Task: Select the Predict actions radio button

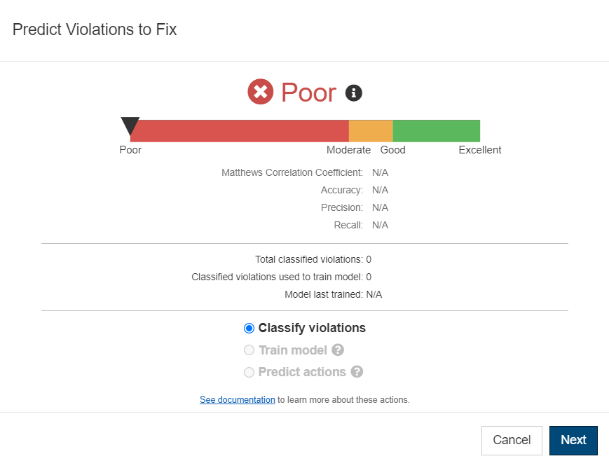Action: click(x=249, y=372)
